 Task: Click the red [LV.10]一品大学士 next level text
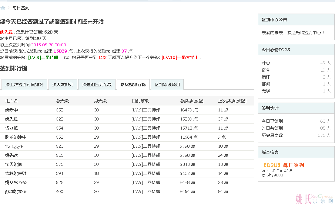tap(180, 57)
